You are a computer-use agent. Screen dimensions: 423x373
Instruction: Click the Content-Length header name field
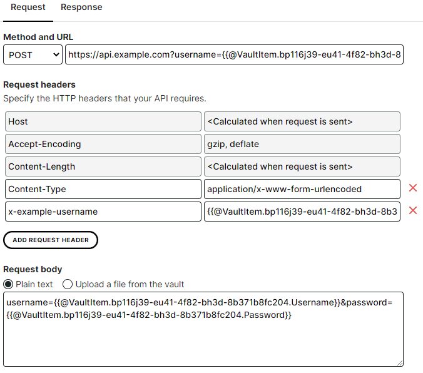103,166
